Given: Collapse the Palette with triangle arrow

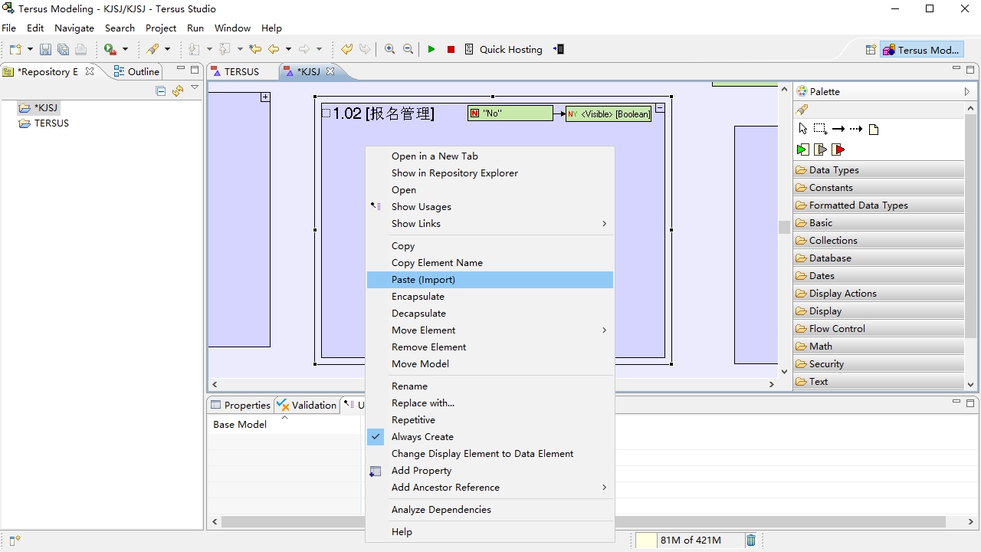Looking at the screenshot, I should tap(966, 91).
